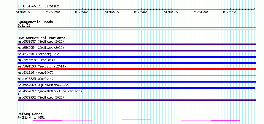Click the small blue block under nsv4557897
Image resolution: width=264 pixels, height=124 pixels.
tap(18, 94)
